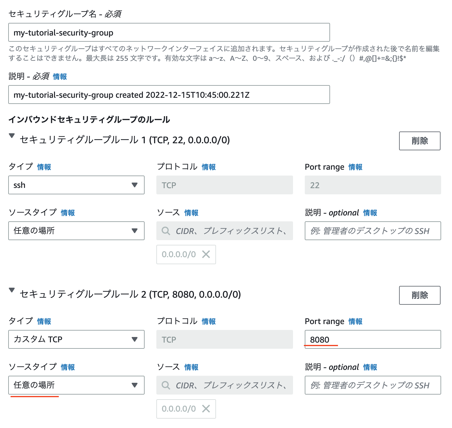The image size is (452, 428).
Task: Open the カスタム TCP type dropdown
Action: point(76,339)
